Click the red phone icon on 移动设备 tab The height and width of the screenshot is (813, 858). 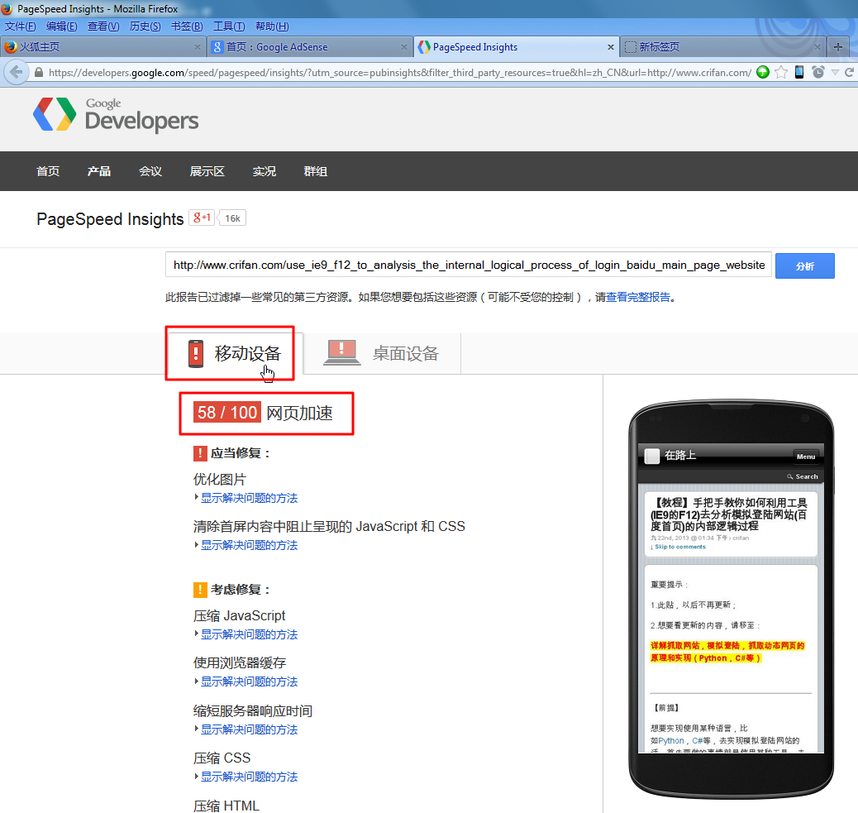(195, 353)
